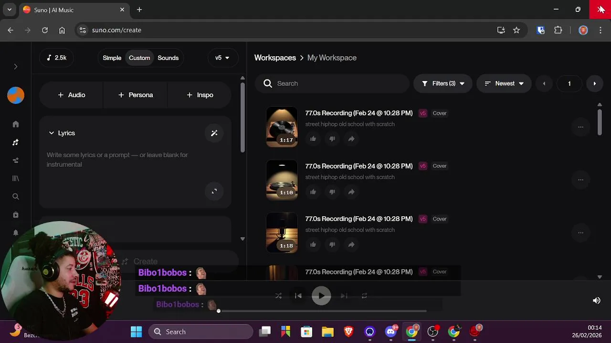Dislike the 1:10 recording
The width and height of the screenshot is (611, 343).
coord(332,192)
